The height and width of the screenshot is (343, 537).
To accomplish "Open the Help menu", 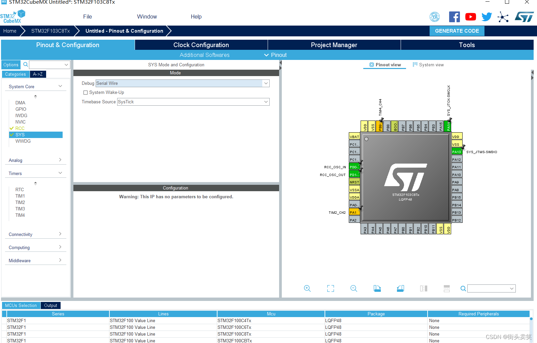I will click(196, 16).
